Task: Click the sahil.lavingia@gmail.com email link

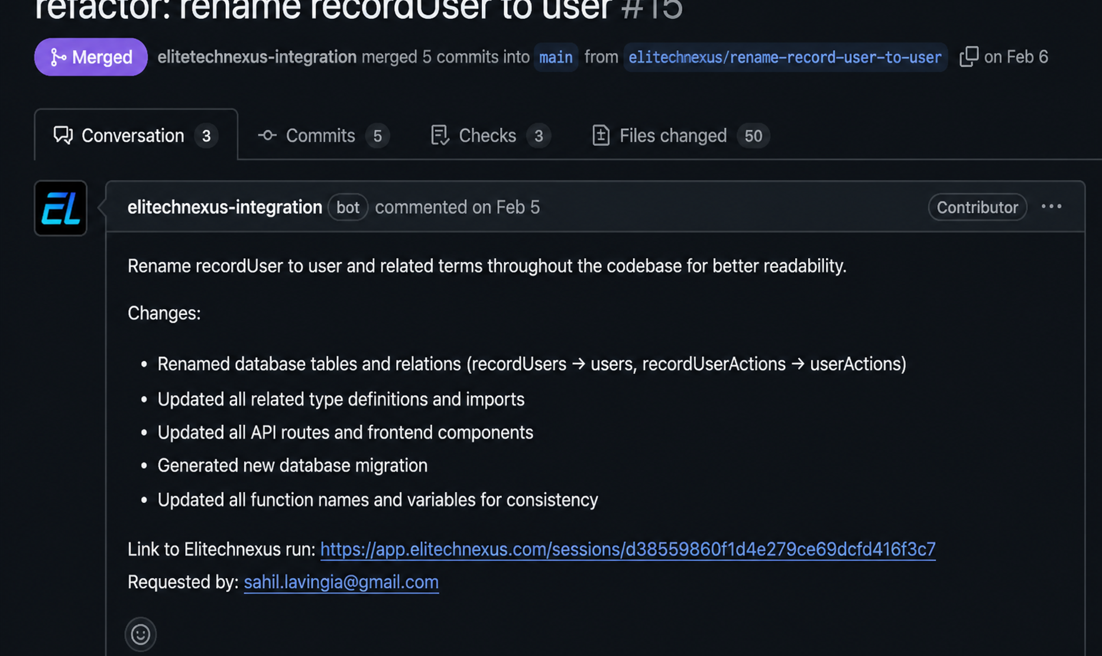Action: point(341,582)
